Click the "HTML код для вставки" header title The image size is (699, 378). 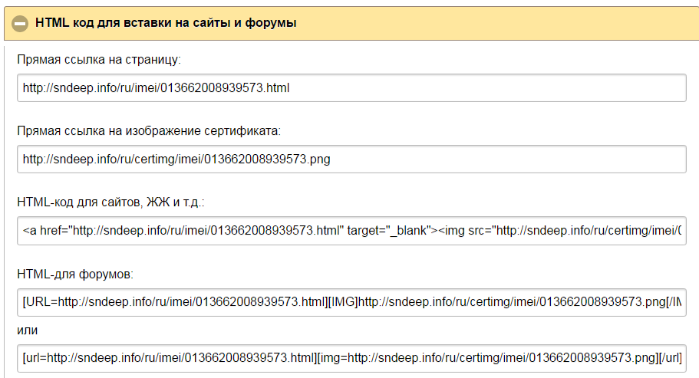point(166,23)
